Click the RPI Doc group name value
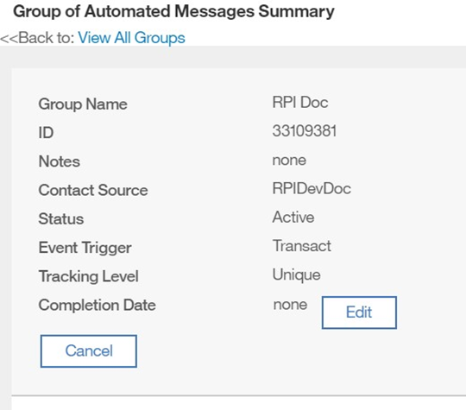This screenshot has width=466, height=410. click(x=300, y=103)
